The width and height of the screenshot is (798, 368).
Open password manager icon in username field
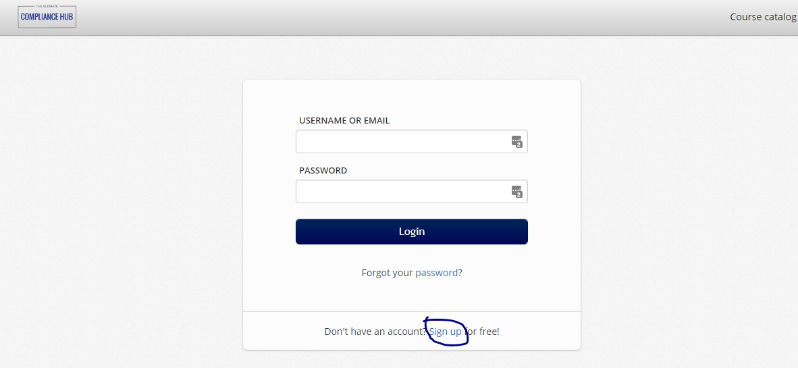[x=516, y=142]
